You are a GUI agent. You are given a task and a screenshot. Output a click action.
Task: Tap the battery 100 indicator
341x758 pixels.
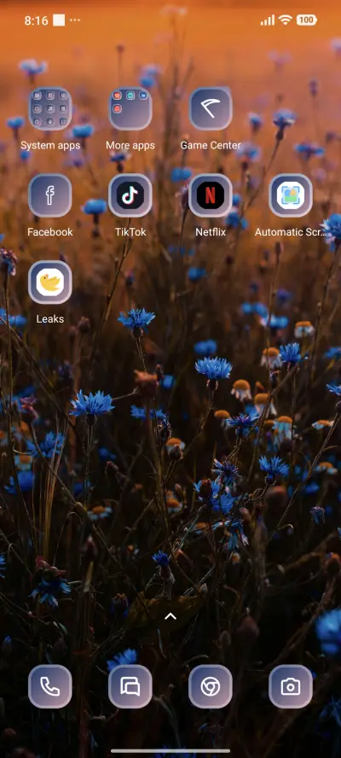[306, 20]
